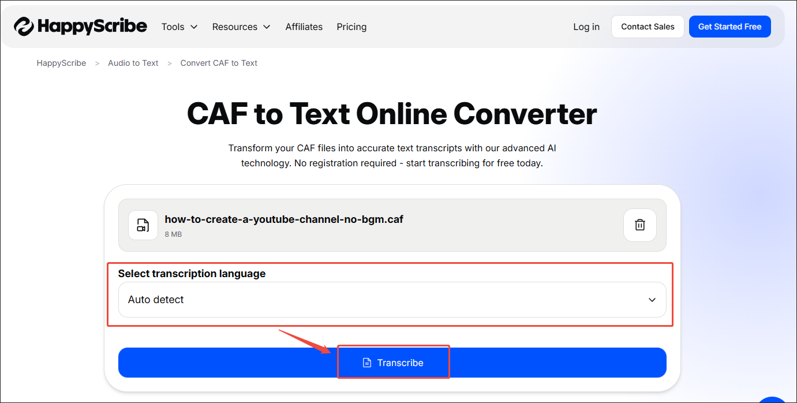Click the uploaded how-to-create-a-youtube-channel-no-bgm.caf filename
This screenshot has width=797, height=403.
[x=284, y=219]
